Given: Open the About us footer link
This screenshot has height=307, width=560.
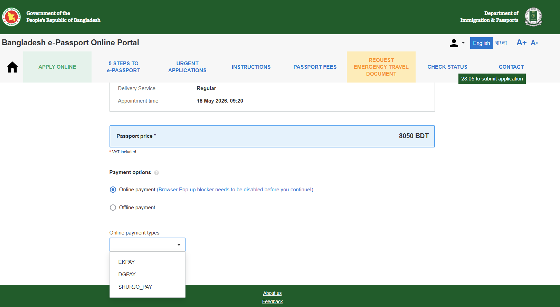Looking at the screenshot, I should (x=272, y=293).
